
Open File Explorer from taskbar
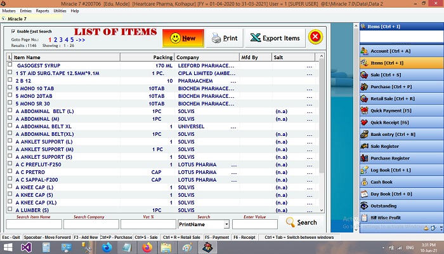click(x=166, y=248)
